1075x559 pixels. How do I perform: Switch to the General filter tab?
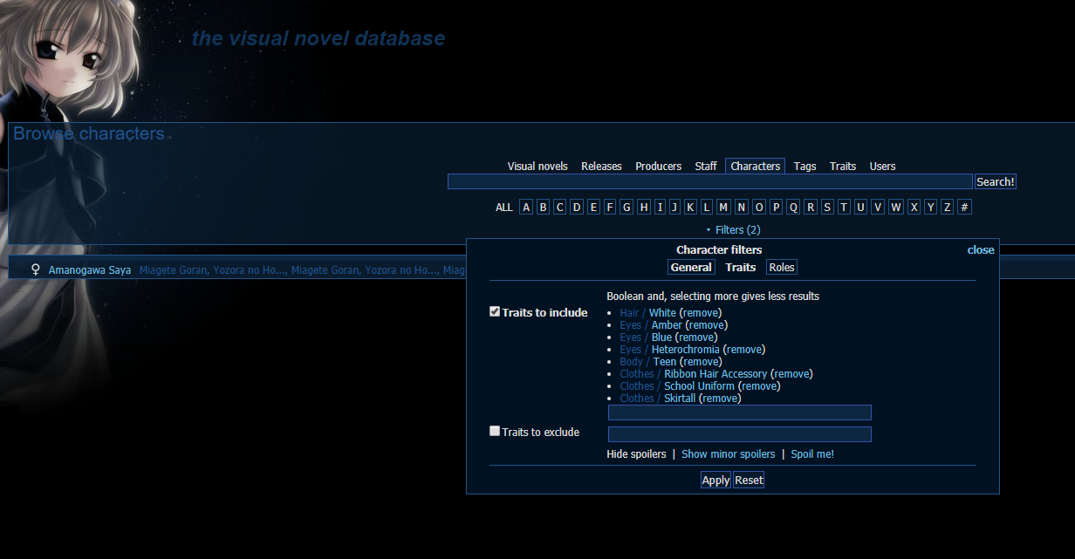click(x=691, y=268)
